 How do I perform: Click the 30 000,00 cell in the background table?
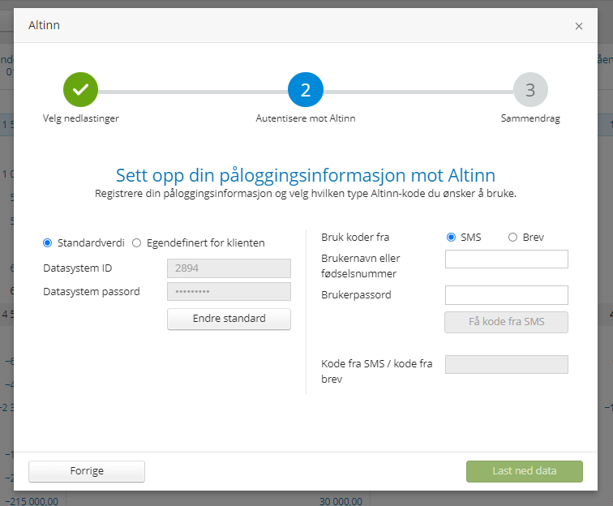tap(341, 501)
